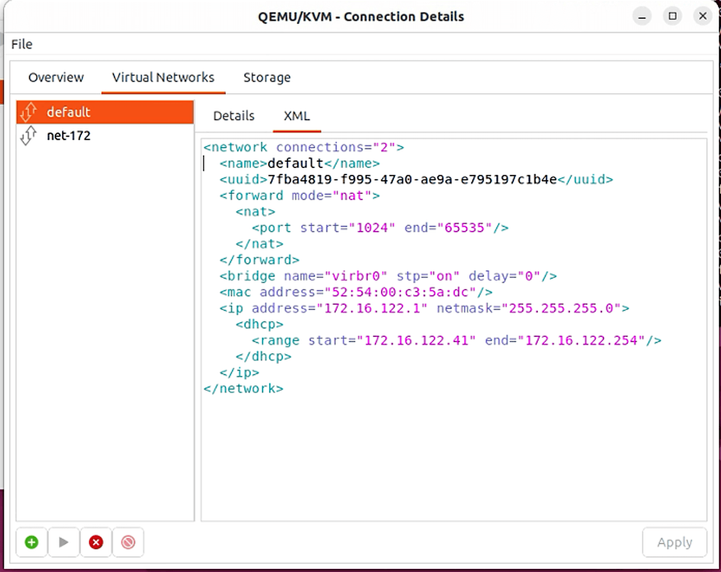This screenshot has height=572, width=721.
Task: Place cursor on the virbr0 bridge name
Action: click(x=355, y=276)
